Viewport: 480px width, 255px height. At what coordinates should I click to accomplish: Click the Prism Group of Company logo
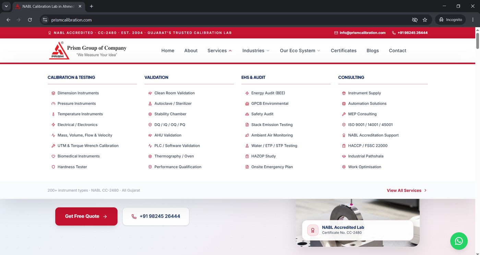(88, 50)
